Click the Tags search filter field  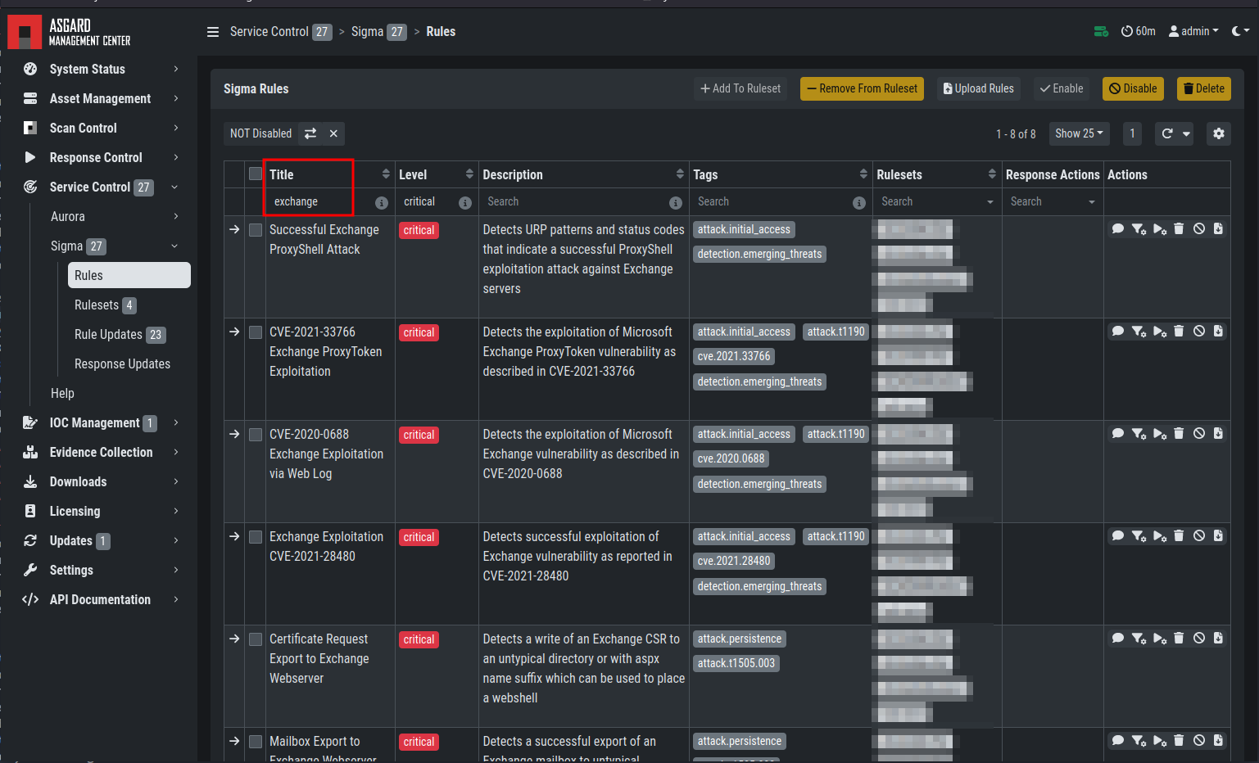772,202
